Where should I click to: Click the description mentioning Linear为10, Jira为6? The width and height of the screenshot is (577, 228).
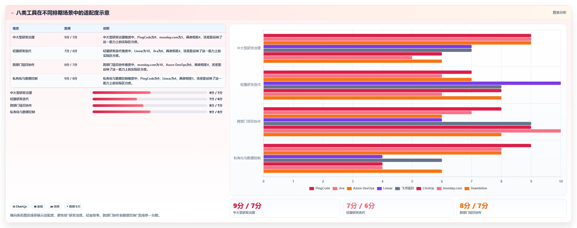(x=162, y=53)
